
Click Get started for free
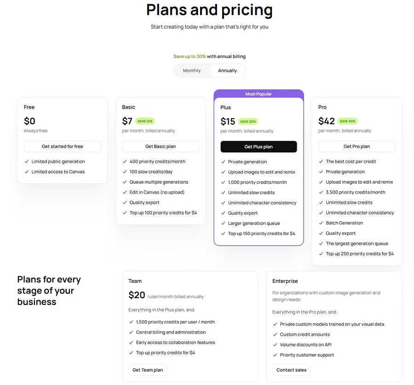coord(62,146)
